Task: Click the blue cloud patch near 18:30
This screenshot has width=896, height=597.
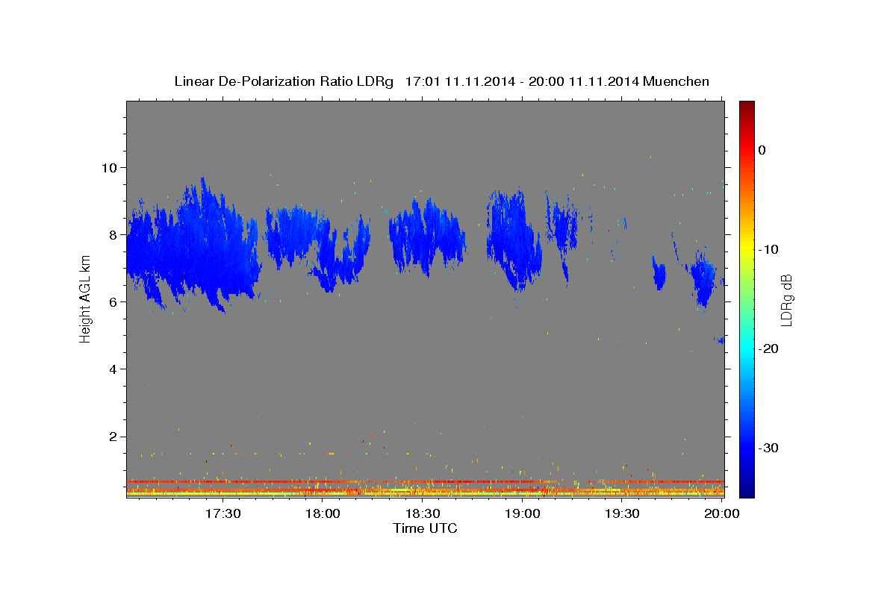Action: pos(427,239)
